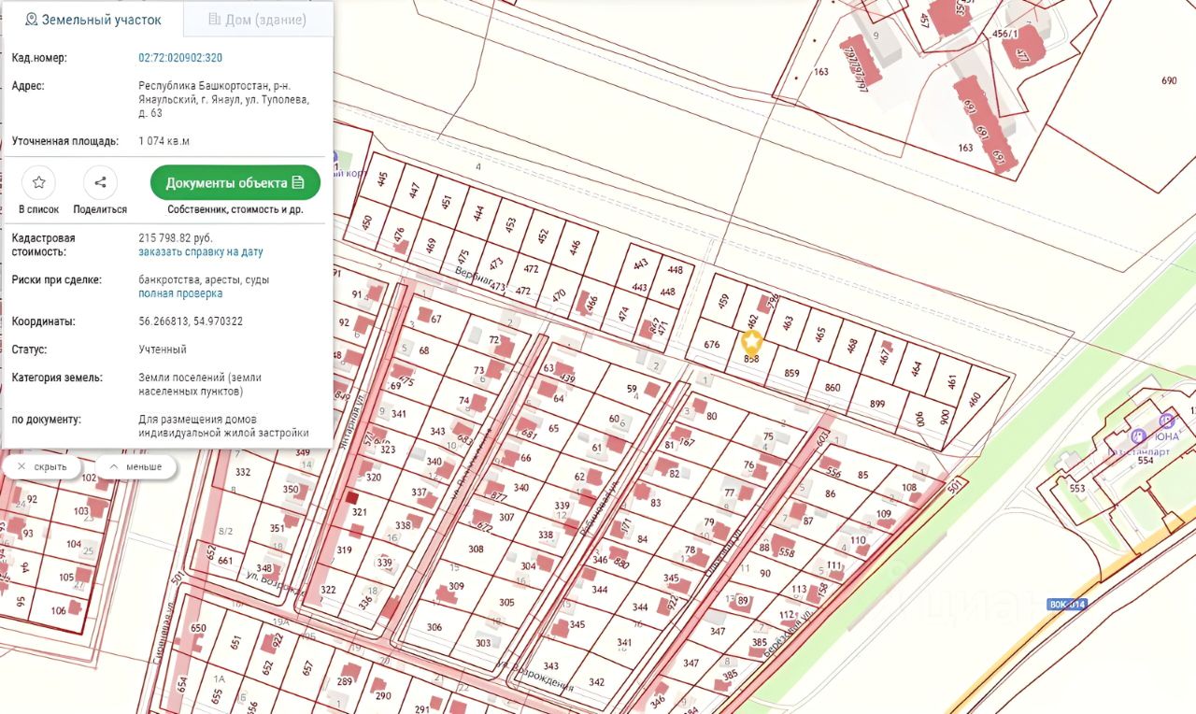This screenshot has width=1196, height=714.
Task: Select parcel 860 on the map
Action: pyautogui.click(x=833, y=387)
